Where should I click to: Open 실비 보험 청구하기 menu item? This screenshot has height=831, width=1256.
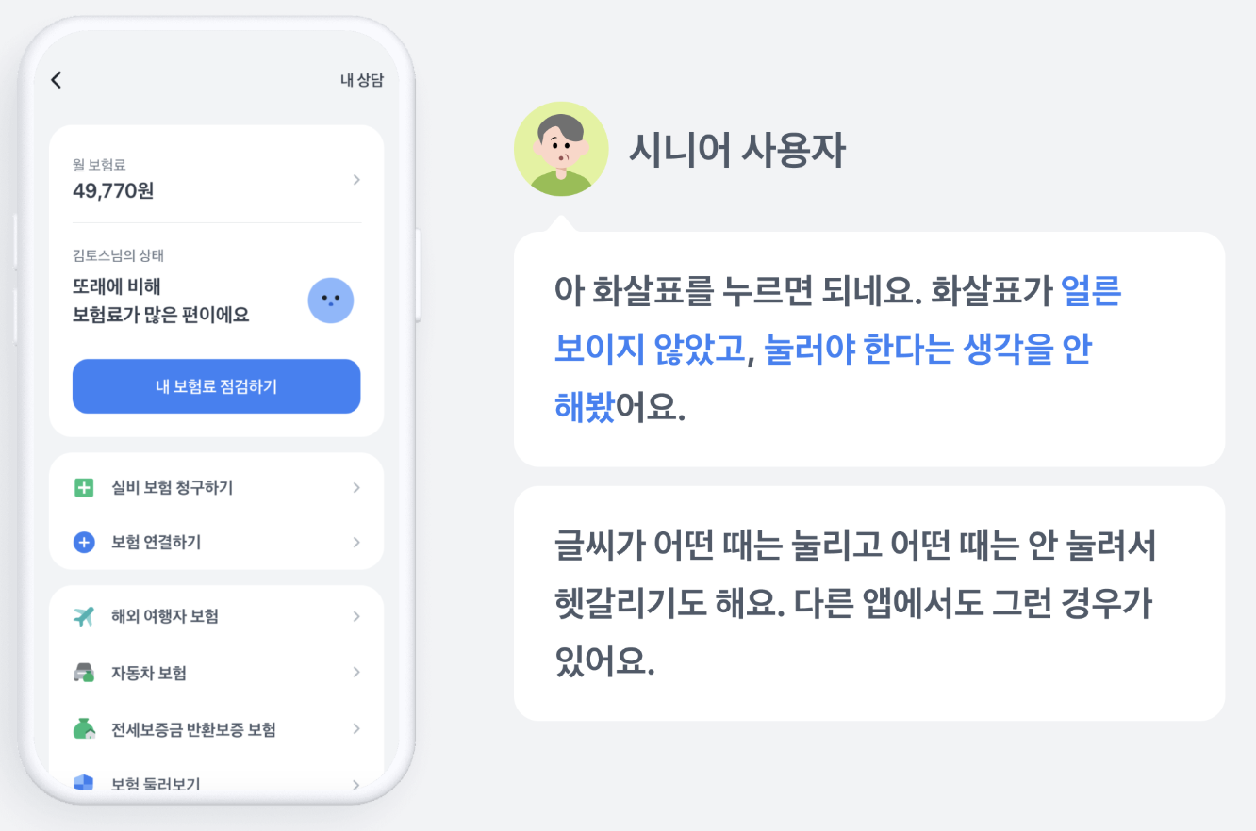[x=217, y=487]
